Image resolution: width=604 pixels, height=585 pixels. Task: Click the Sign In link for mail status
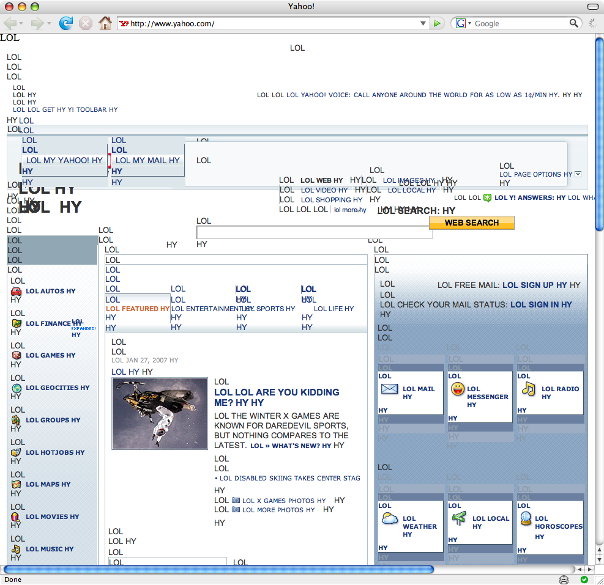541,304
